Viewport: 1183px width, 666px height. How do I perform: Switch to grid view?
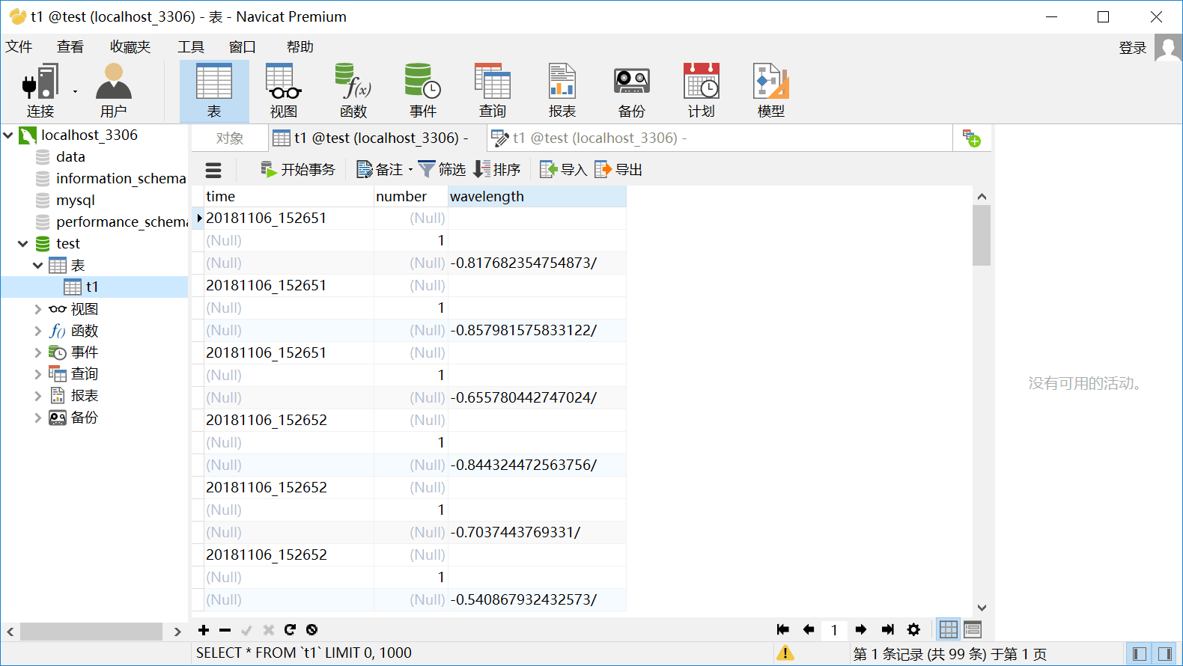coord(949,630)
